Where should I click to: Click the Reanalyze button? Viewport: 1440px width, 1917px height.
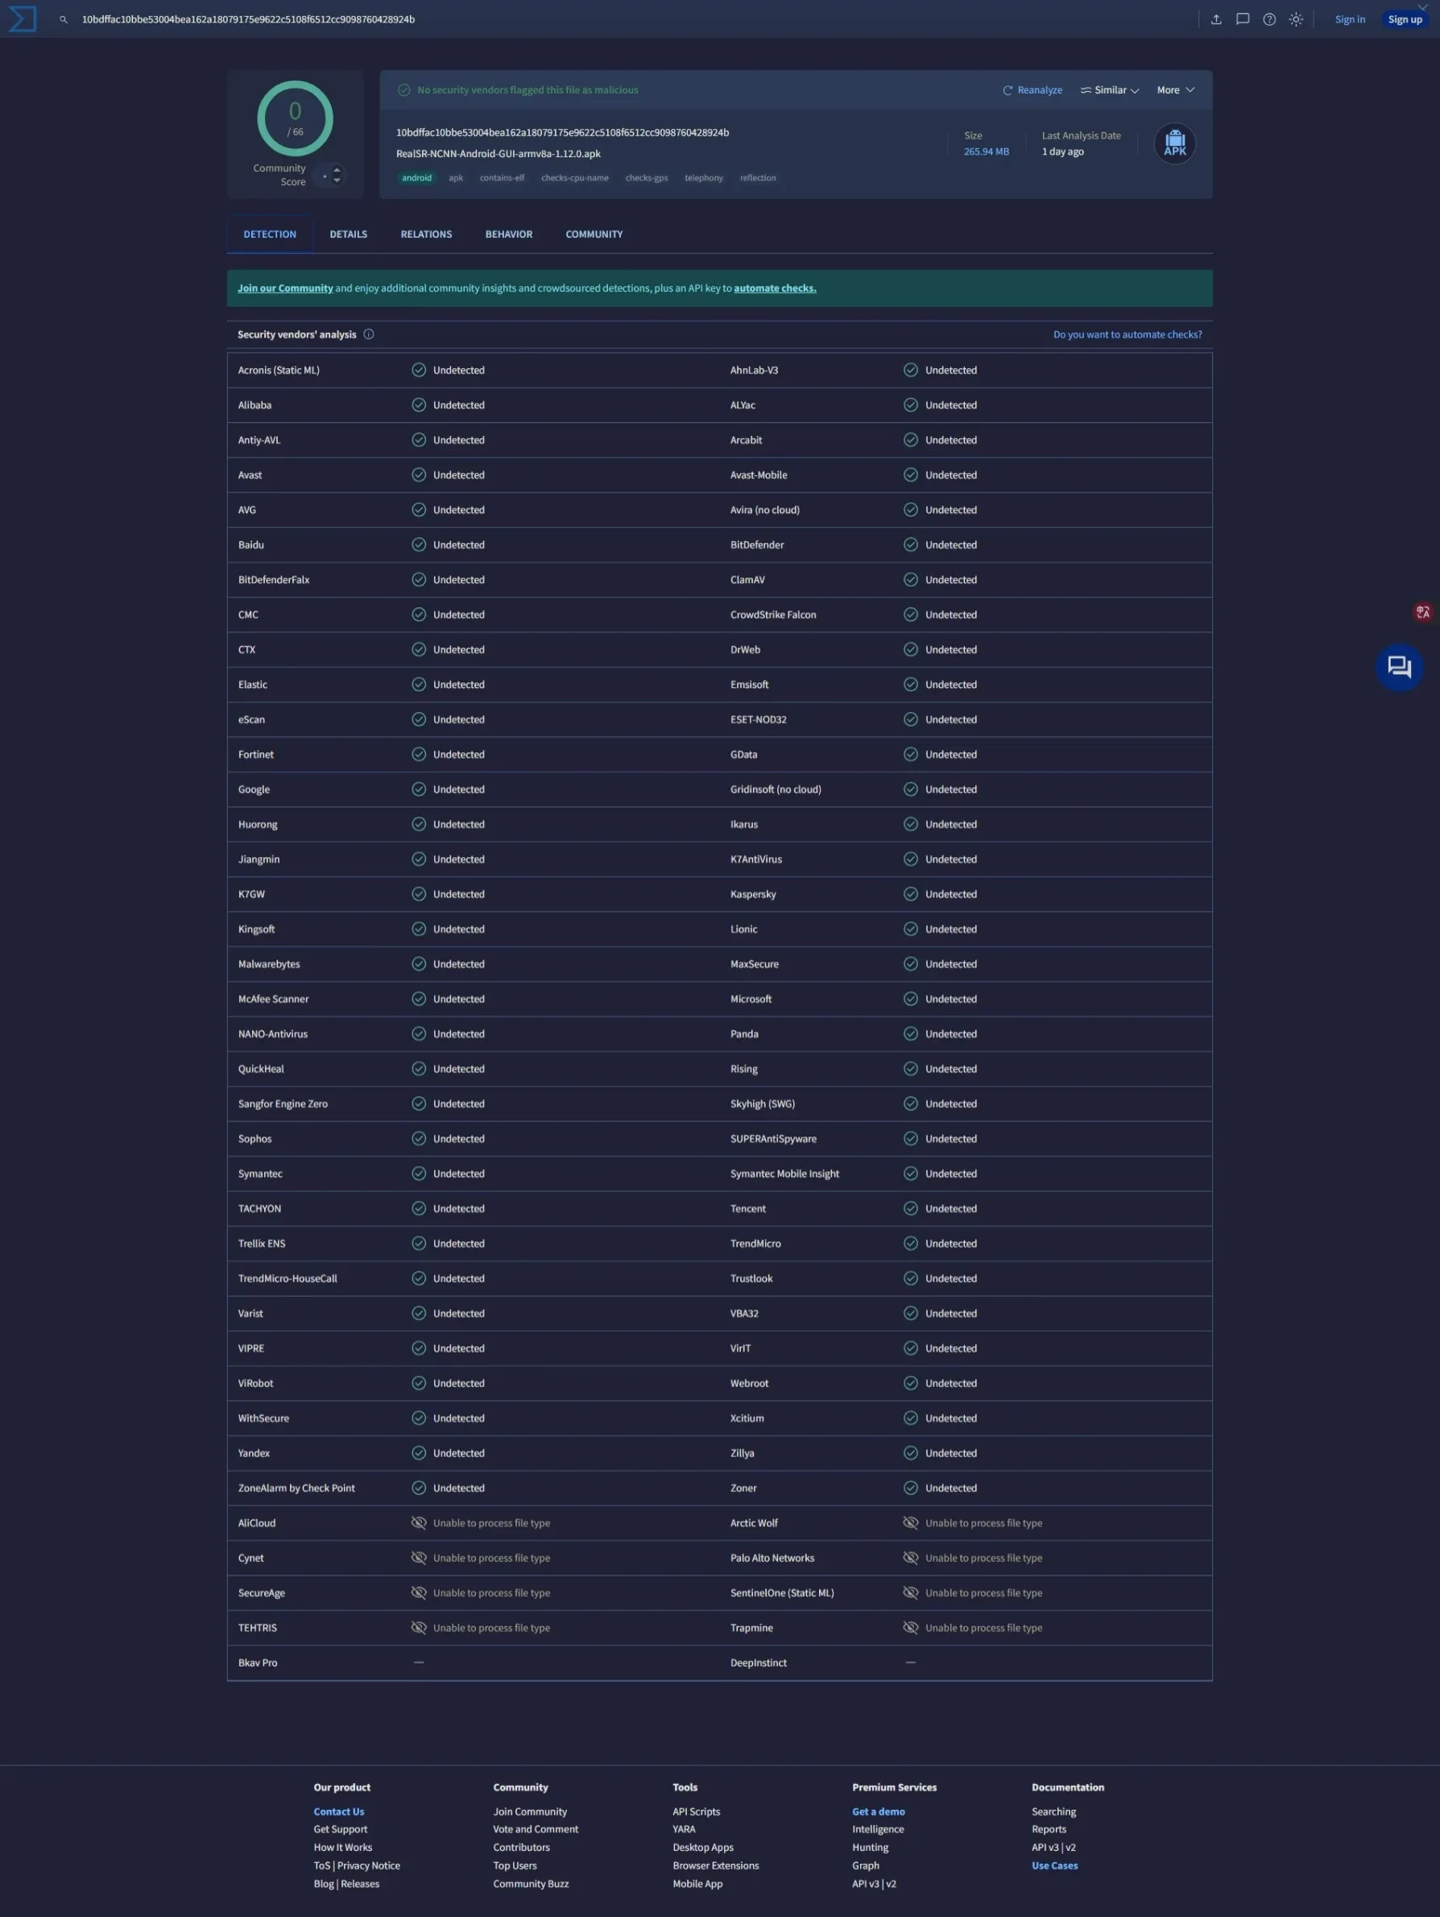click(x=1032, y=90)
